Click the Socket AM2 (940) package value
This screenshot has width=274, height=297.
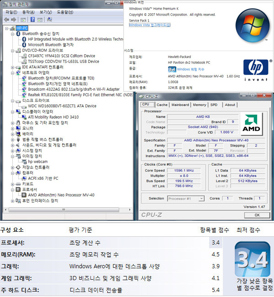[x=203, y=127]
